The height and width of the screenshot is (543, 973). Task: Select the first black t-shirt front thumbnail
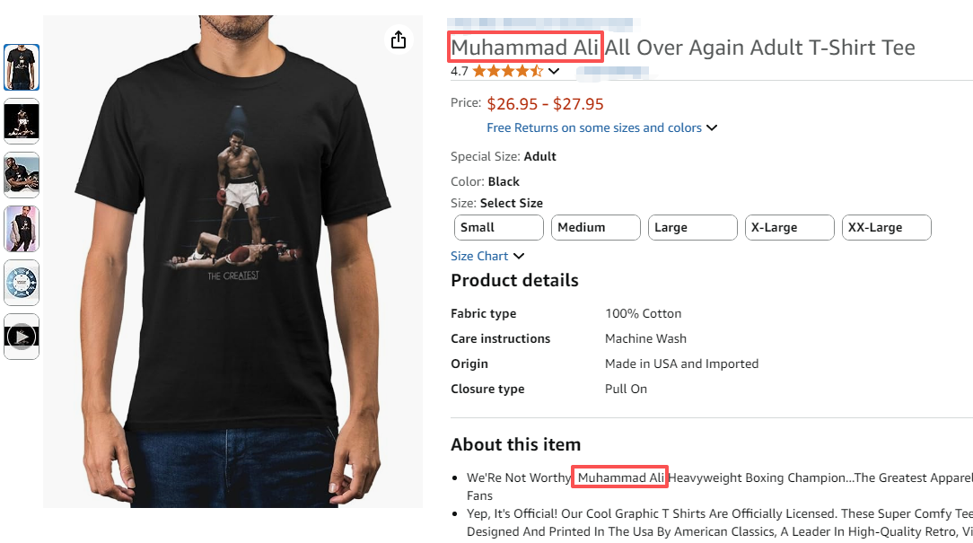22,67
